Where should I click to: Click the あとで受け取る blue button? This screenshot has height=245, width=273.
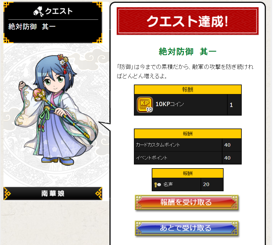(x=187, y=228)
